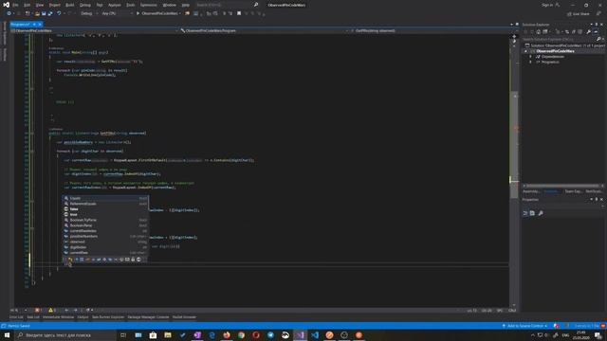Expand the Program.cs node
607x341 pixels.
pyautogui.click(x=531, y=62)
